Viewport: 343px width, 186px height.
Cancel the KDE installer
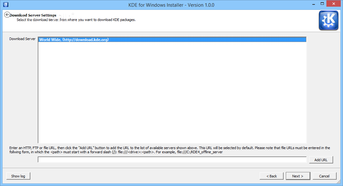pos(324,176)
